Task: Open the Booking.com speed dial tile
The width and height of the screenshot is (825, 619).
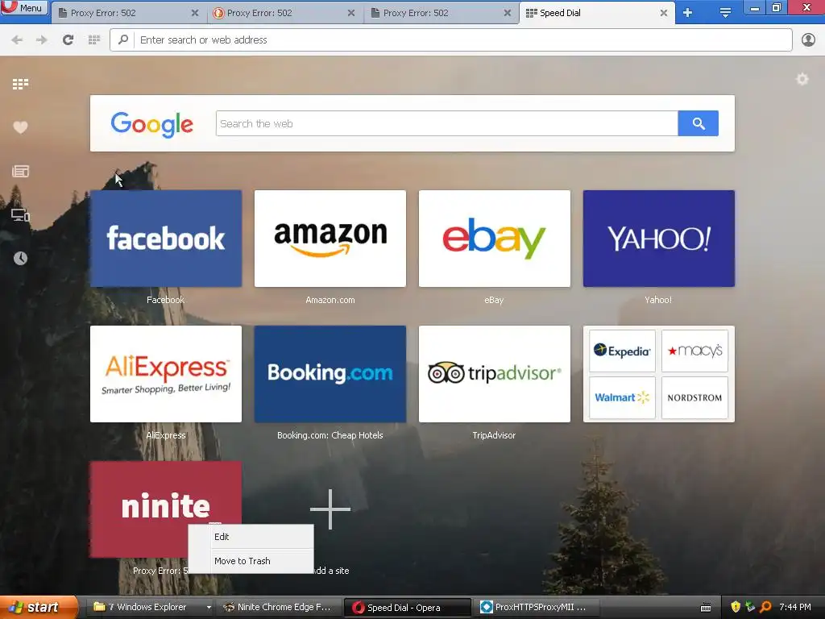Action: pyautogui.click(x=330, y=374)
